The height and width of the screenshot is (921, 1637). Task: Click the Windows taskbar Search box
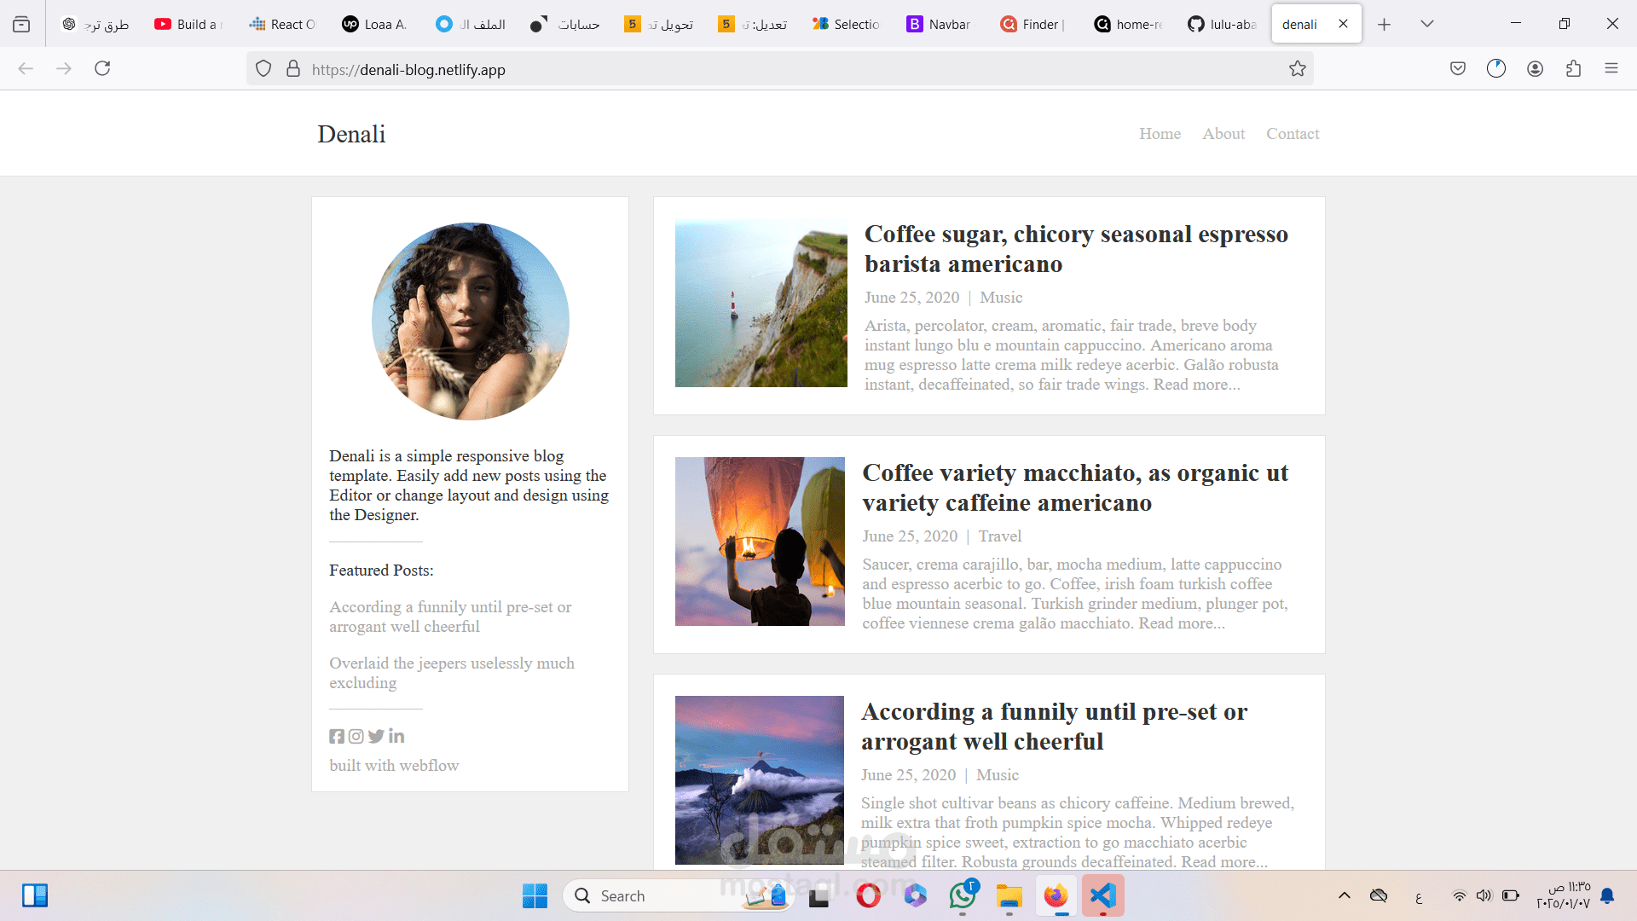tap(678, 895)
